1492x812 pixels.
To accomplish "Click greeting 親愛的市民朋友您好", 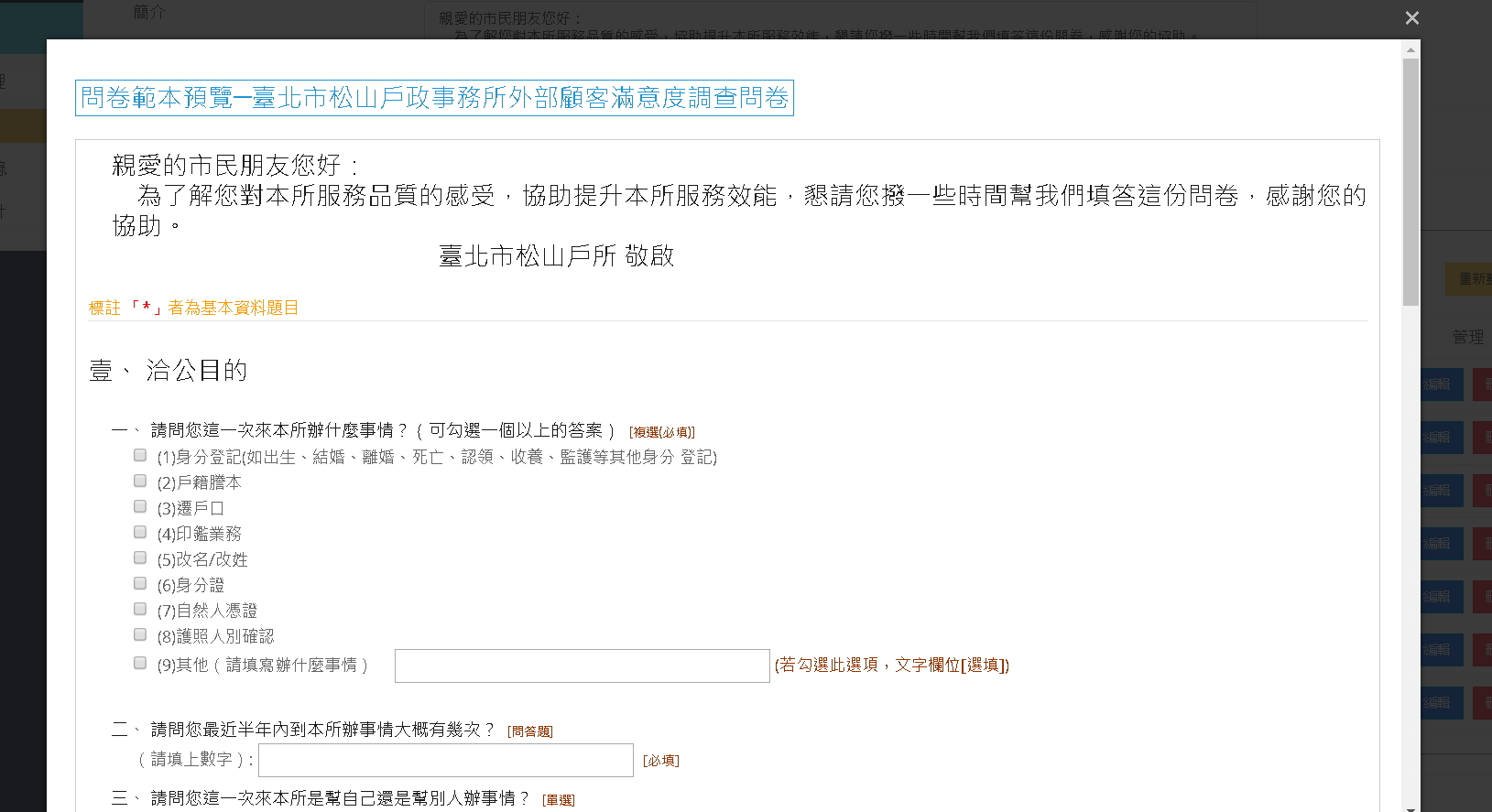I will click(234, 166).
